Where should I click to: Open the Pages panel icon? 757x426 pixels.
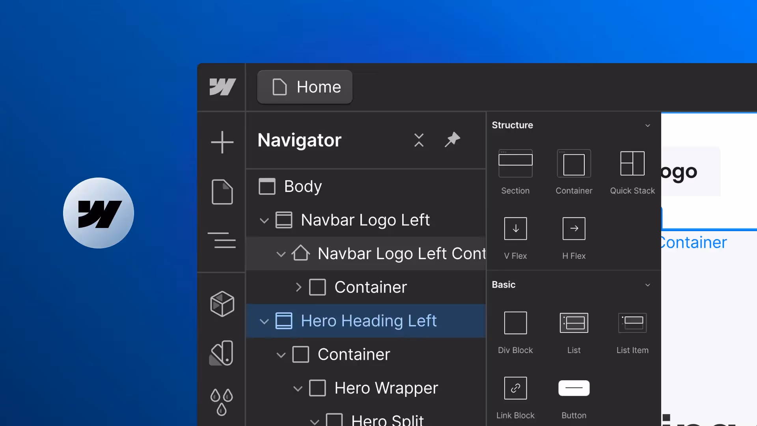point(222,192)
